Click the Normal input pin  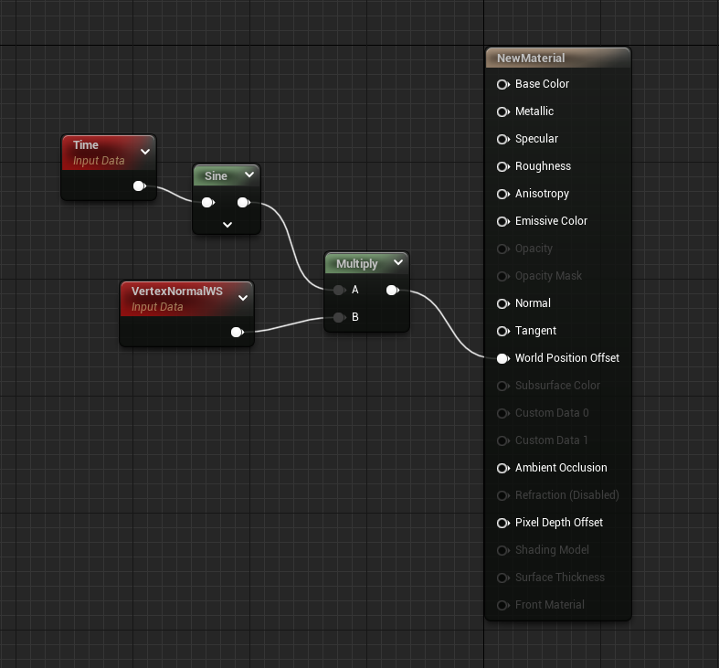pyautogui.click(x=502, y=303)
